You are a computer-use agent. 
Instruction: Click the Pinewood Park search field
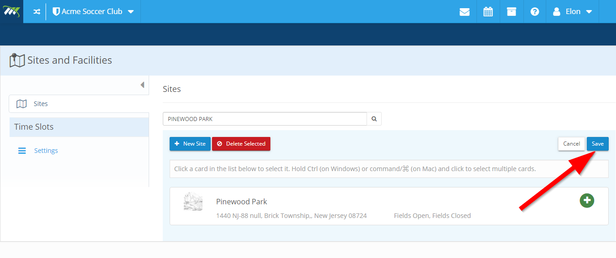point(265,119)
